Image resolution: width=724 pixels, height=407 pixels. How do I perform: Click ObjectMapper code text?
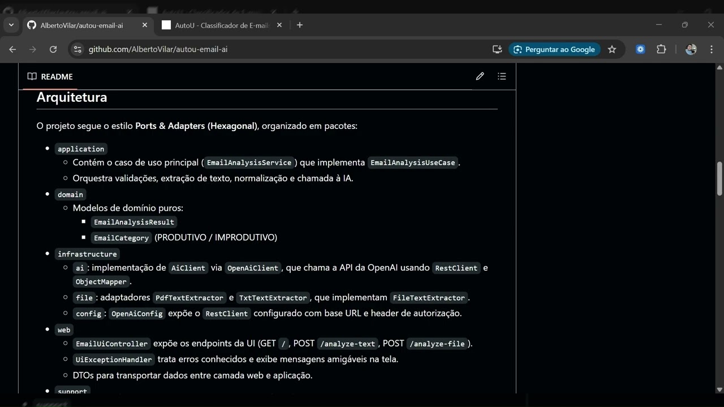click(x=102, y=282)
